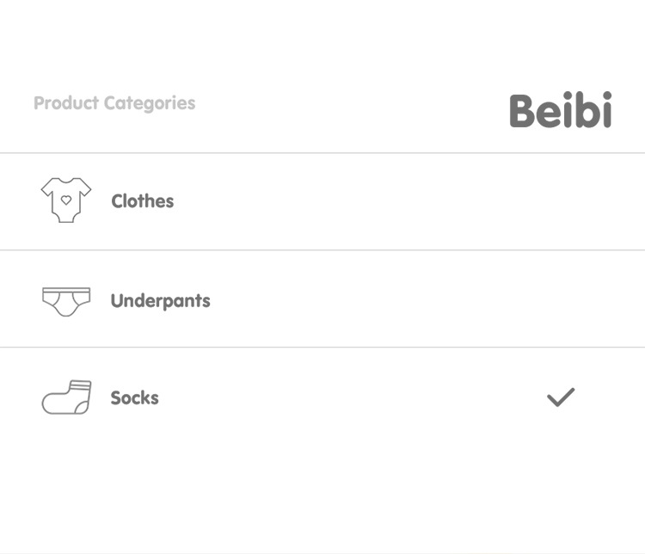The image size is (645, 554).
Task: Click the Product Categories heading
Action: 114,103
